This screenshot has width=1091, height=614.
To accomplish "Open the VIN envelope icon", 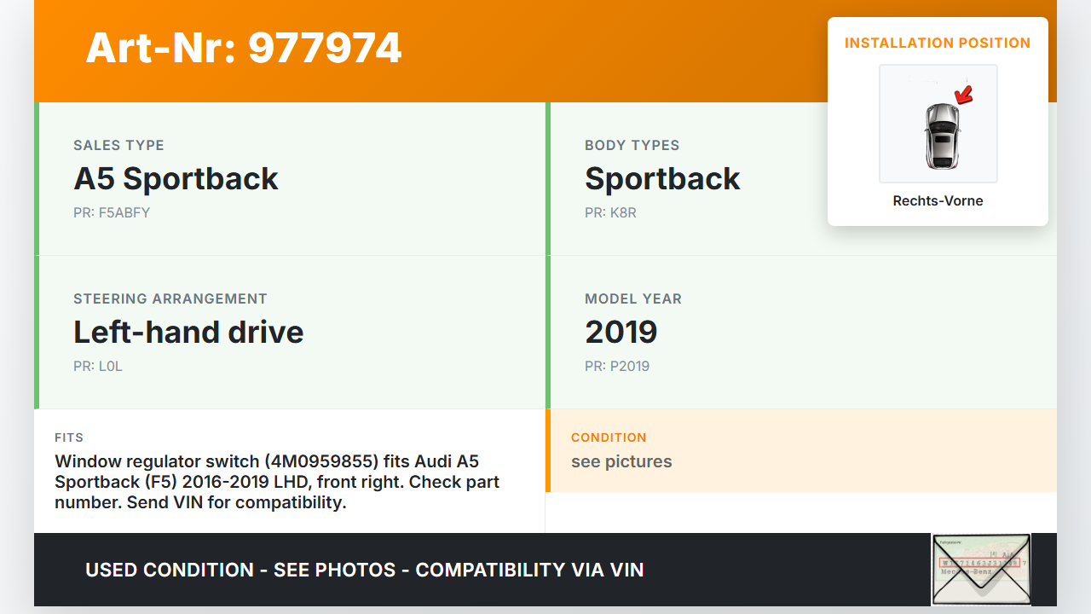I will tap(981, 569).
